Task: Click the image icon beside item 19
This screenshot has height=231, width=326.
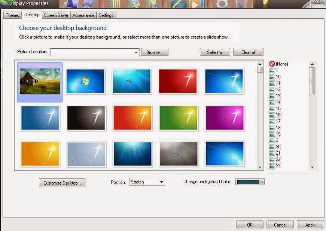Action: click(x=272, y=134)
